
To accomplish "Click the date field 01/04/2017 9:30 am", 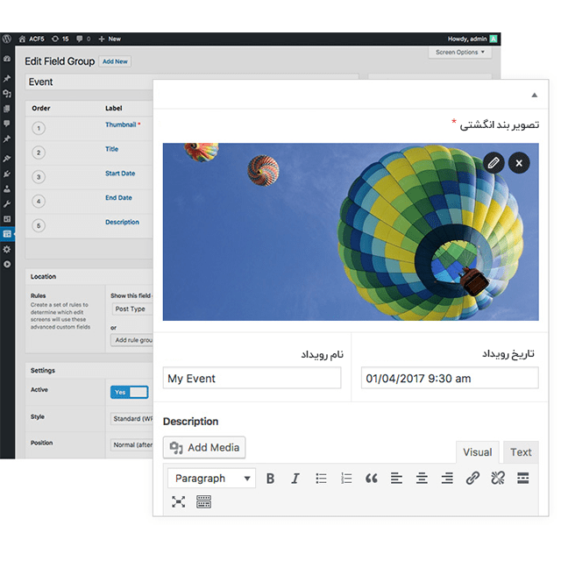I will click(x=450, y=378).
